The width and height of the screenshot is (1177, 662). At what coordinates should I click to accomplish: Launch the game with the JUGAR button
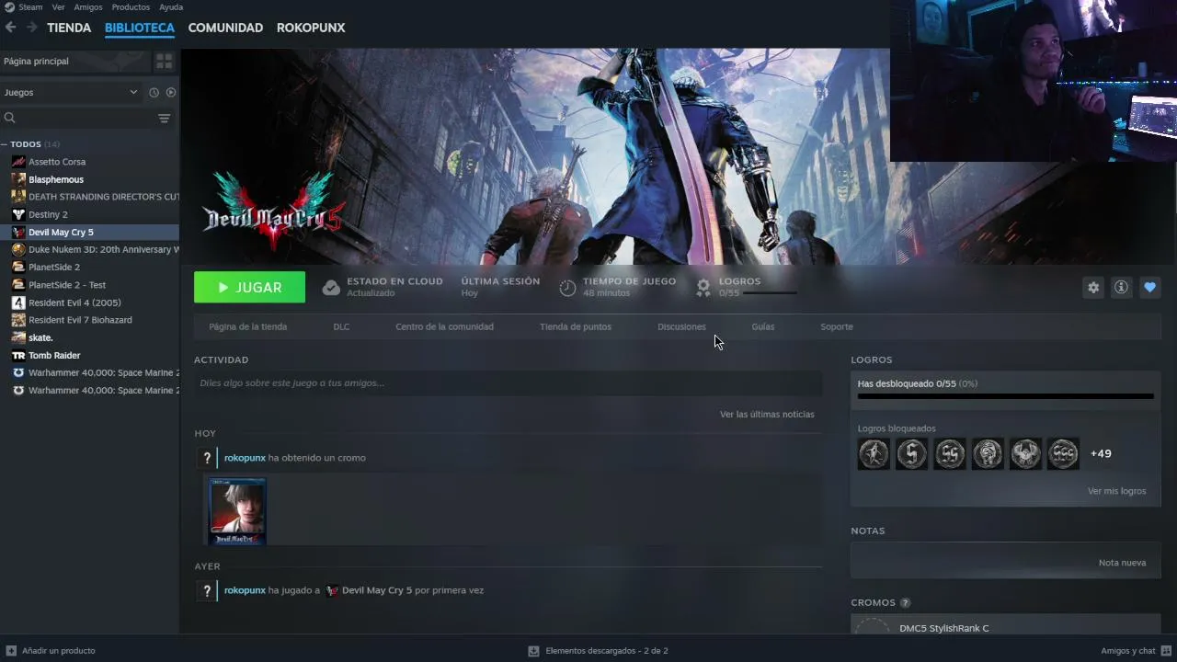[249, 288]
